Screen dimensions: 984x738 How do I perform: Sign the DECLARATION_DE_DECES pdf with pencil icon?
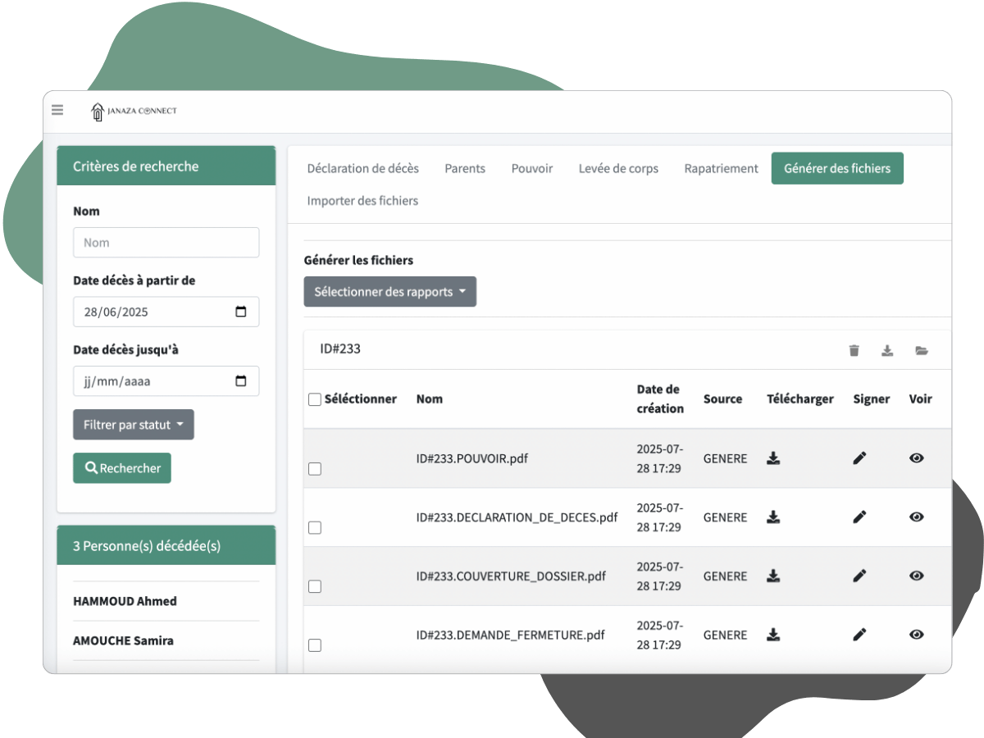point(859,517)
